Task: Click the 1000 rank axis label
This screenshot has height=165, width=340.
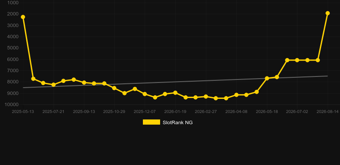Action: pos(13,3)
